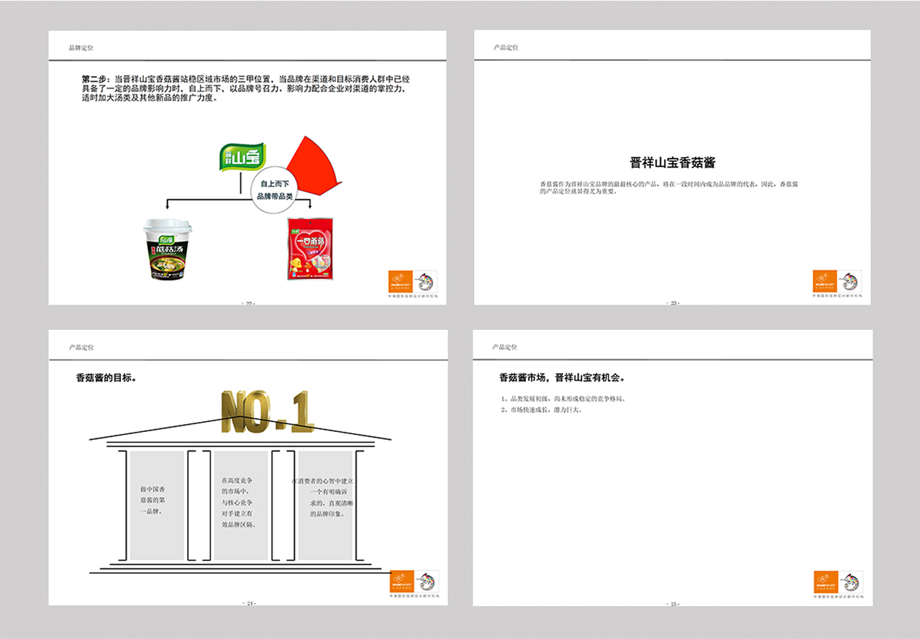Select the heading 香菇酱的目标。

pyautogui.click(x=106, y=377)
